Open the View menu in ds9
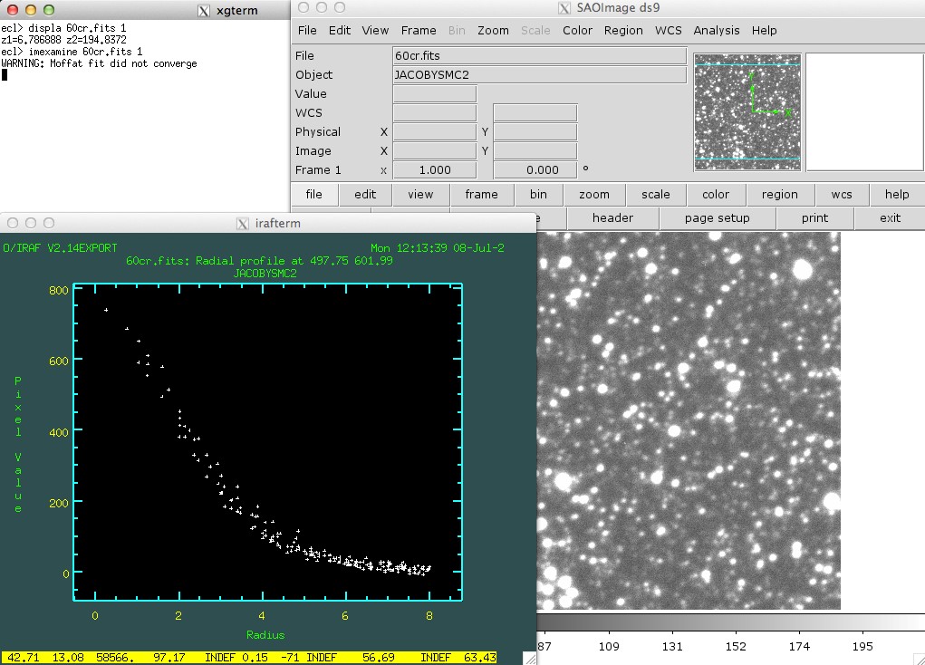 375,31
